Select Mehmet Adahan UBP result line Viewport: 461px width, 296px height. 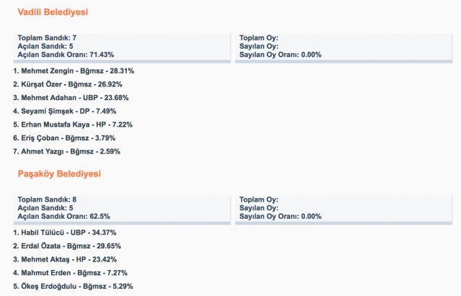point(70,98)
